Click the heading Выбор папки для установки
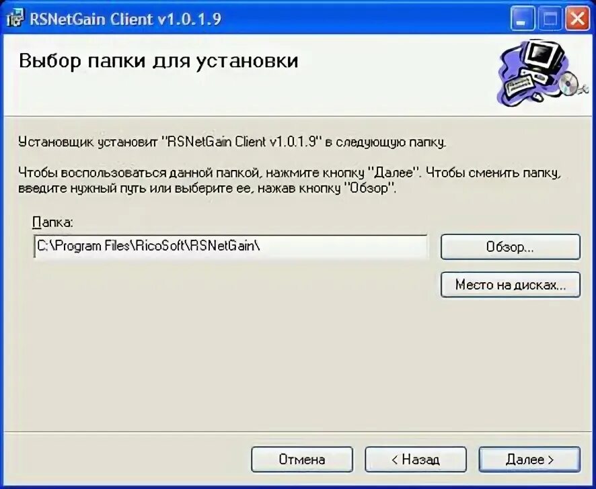 click(x=159, y=60)
